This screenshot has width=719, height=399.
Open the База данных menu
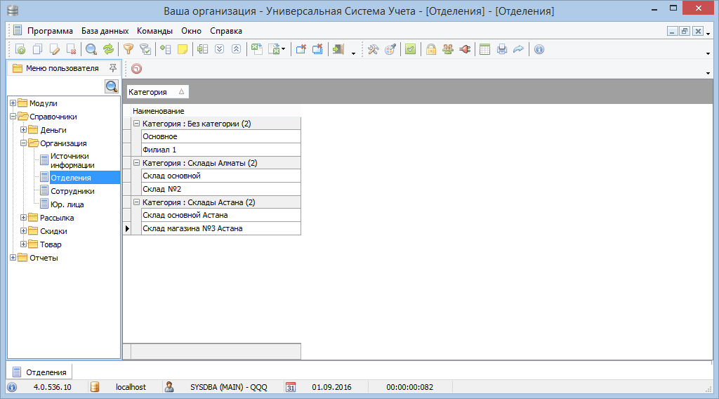click(x=105, y=31)
